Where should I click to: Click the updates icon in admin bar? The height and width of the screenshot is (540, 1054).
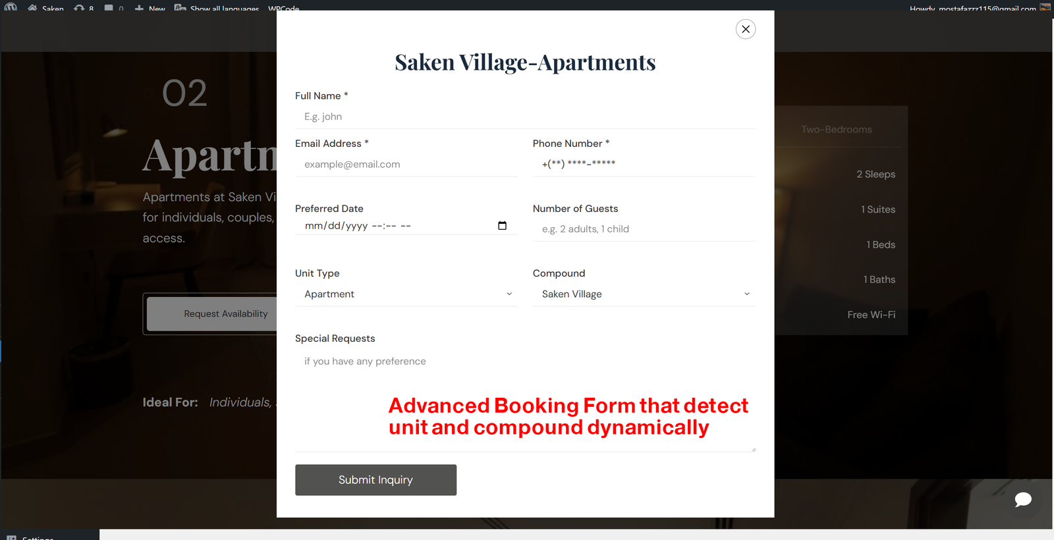click(x=79, y=8)
